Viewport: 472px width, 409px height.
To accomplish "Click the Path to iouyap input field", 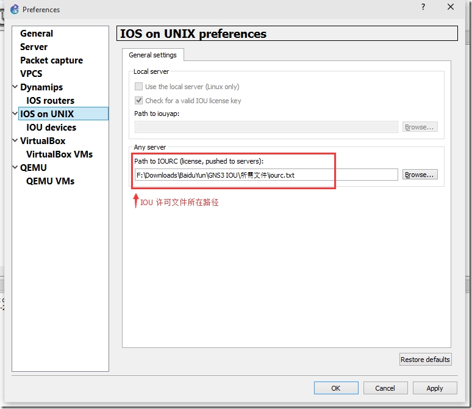I will (266, 127).
